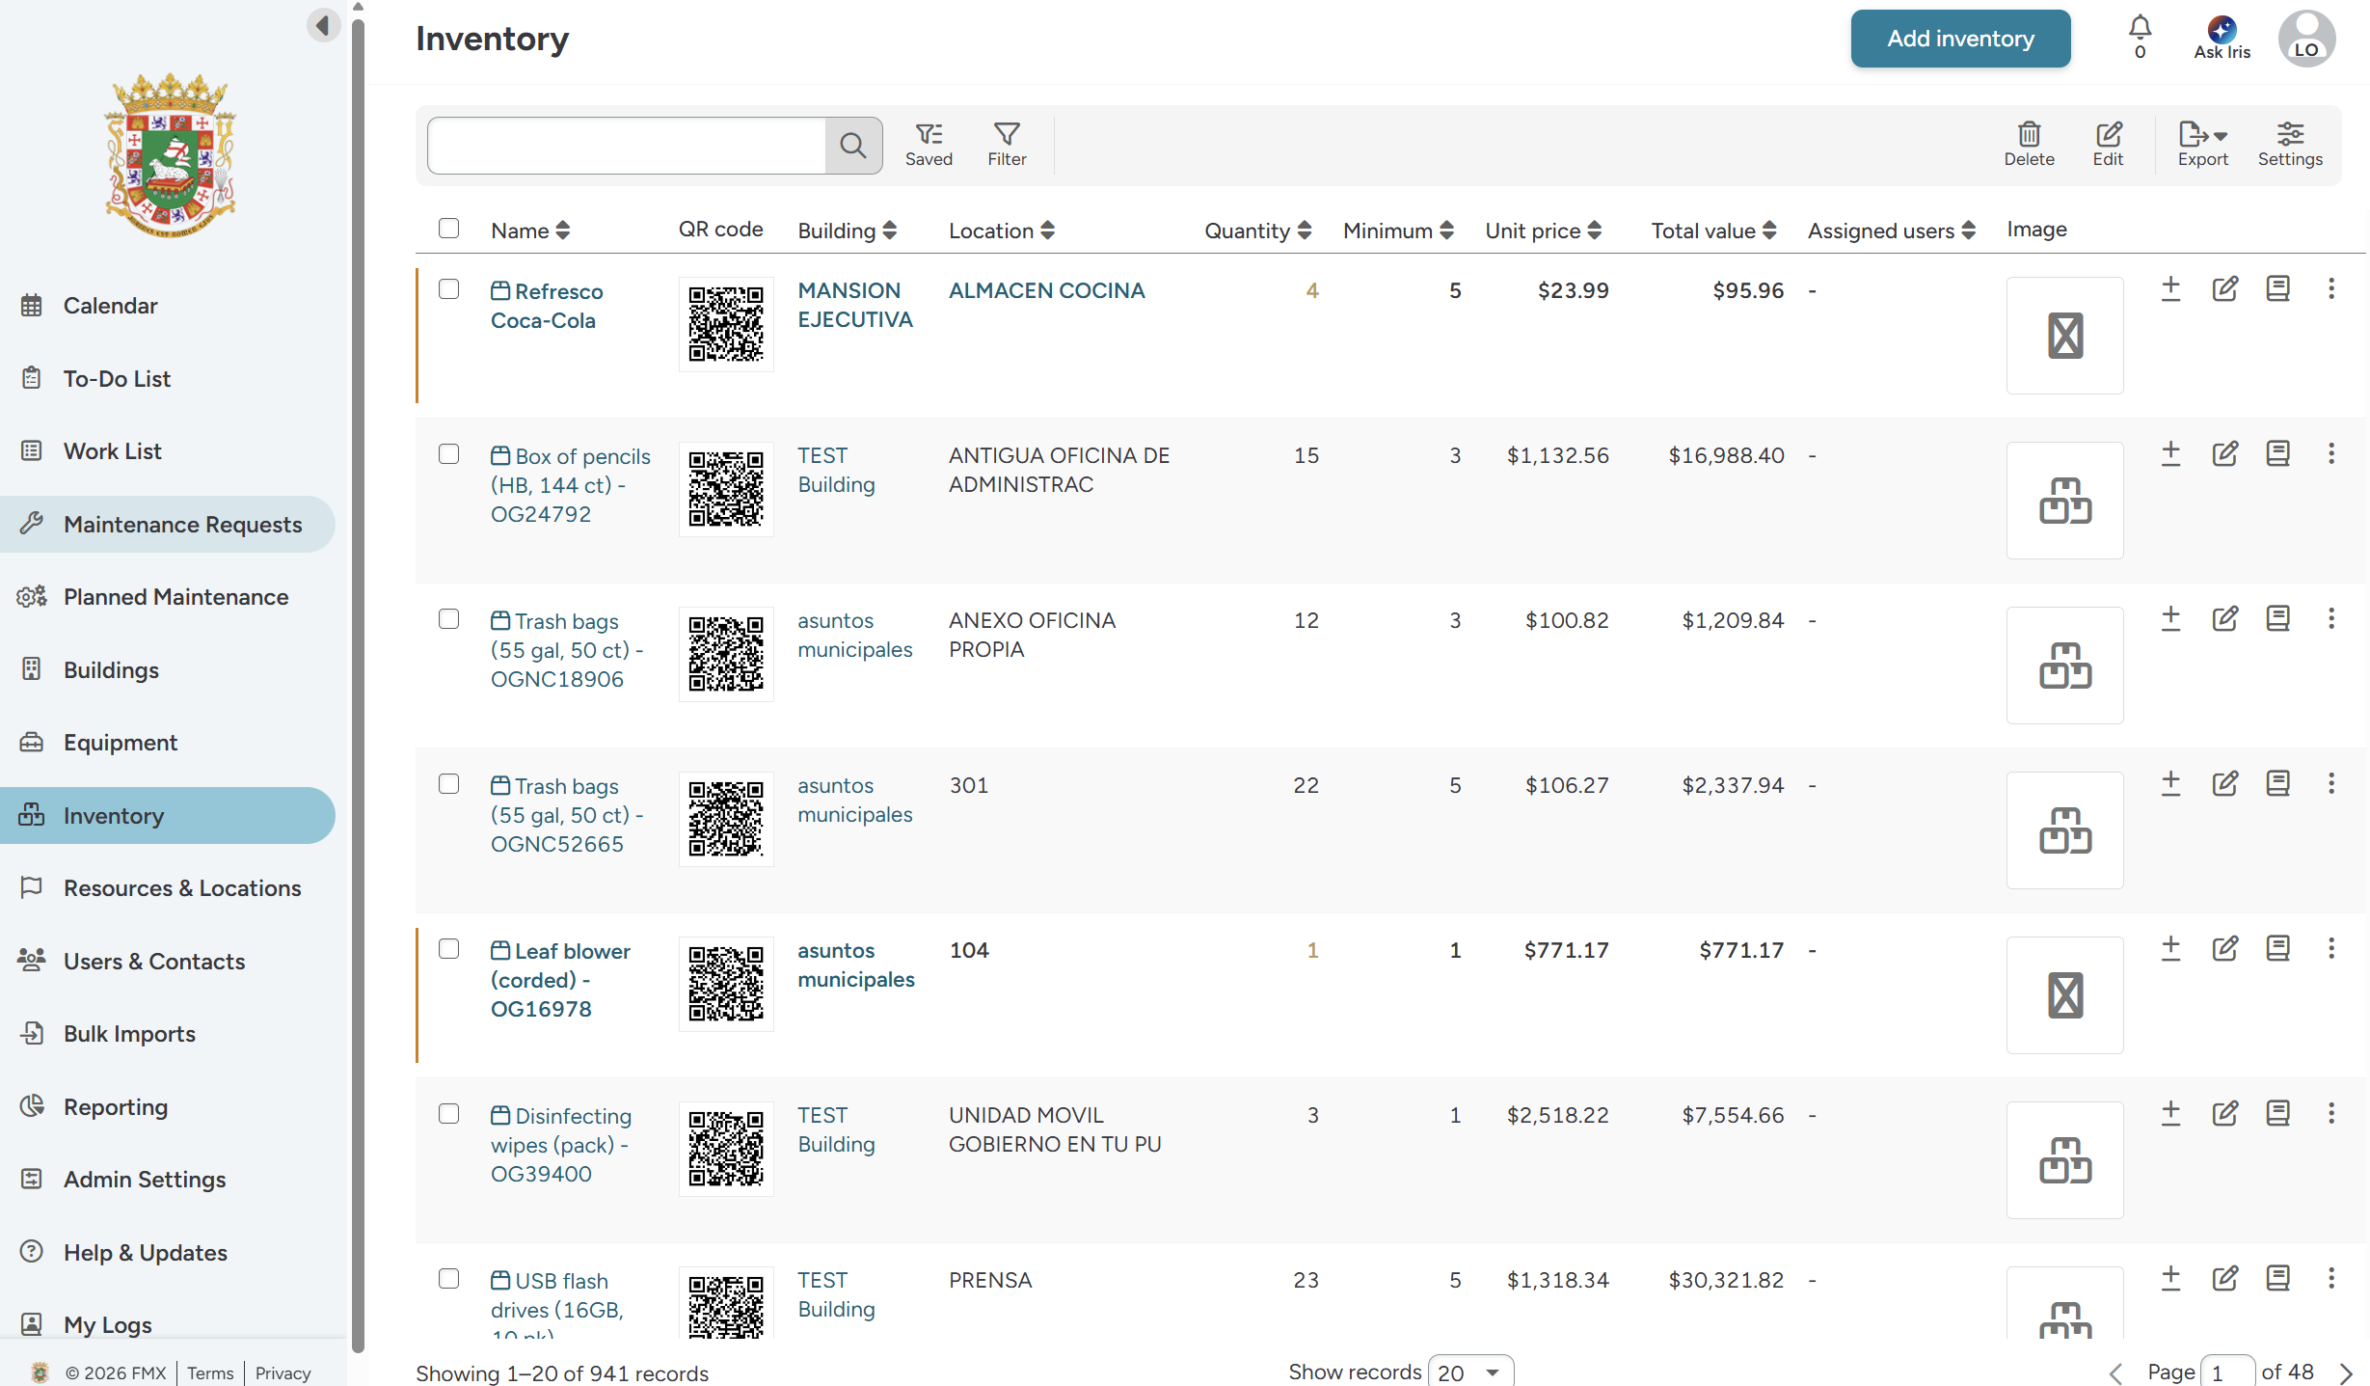The image size is (2370, 1386).
Task: Click the Add inventory button
Action: (1959, 38)
